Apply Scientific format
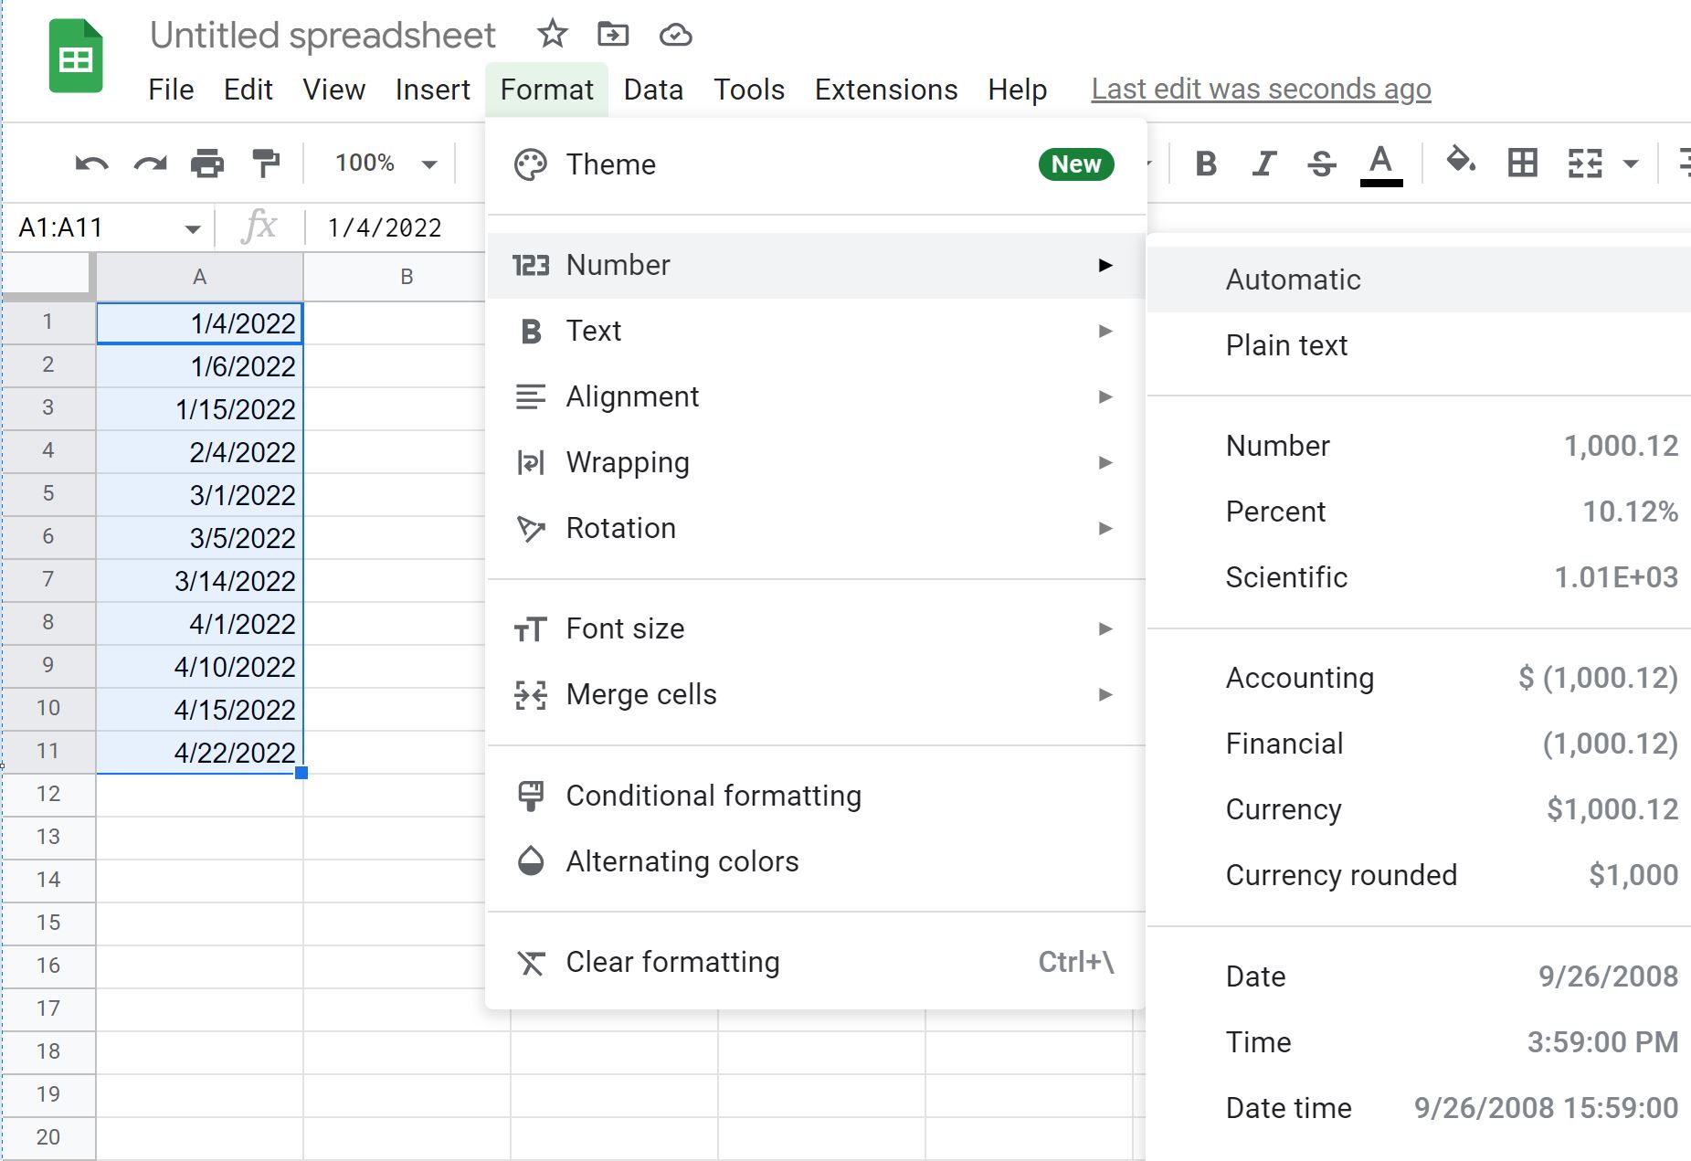Image resolution: width=1691 pixels, height=1161 pixels. (x=1419, y=577)
